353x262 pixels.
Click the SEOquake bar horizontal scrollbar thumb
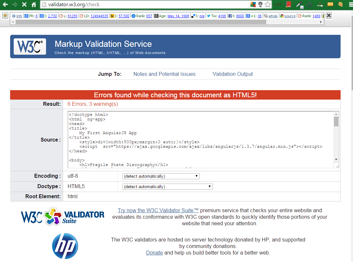141,22
